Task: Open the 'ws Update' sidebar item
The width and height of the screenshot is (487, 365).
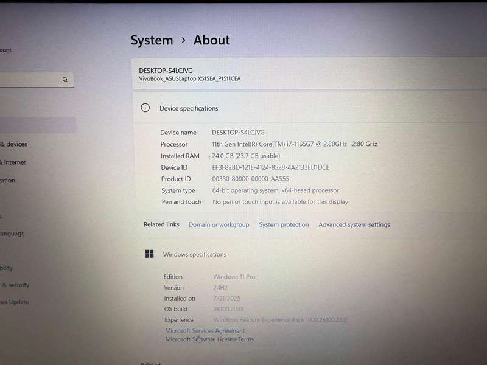Action: pos(14,302)
